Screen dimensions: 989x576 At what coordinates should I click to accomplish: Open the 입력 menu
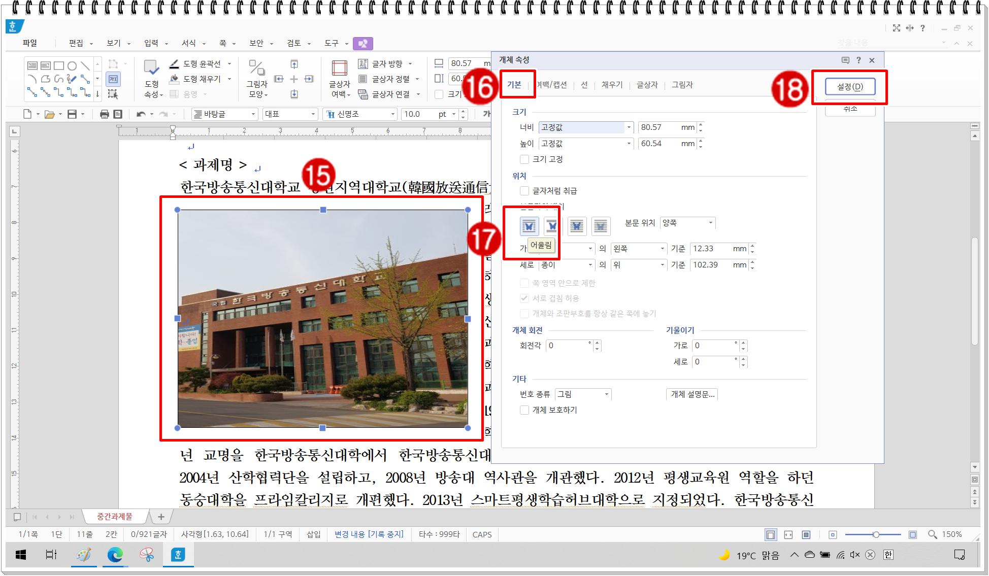click(x=151, y=44)
